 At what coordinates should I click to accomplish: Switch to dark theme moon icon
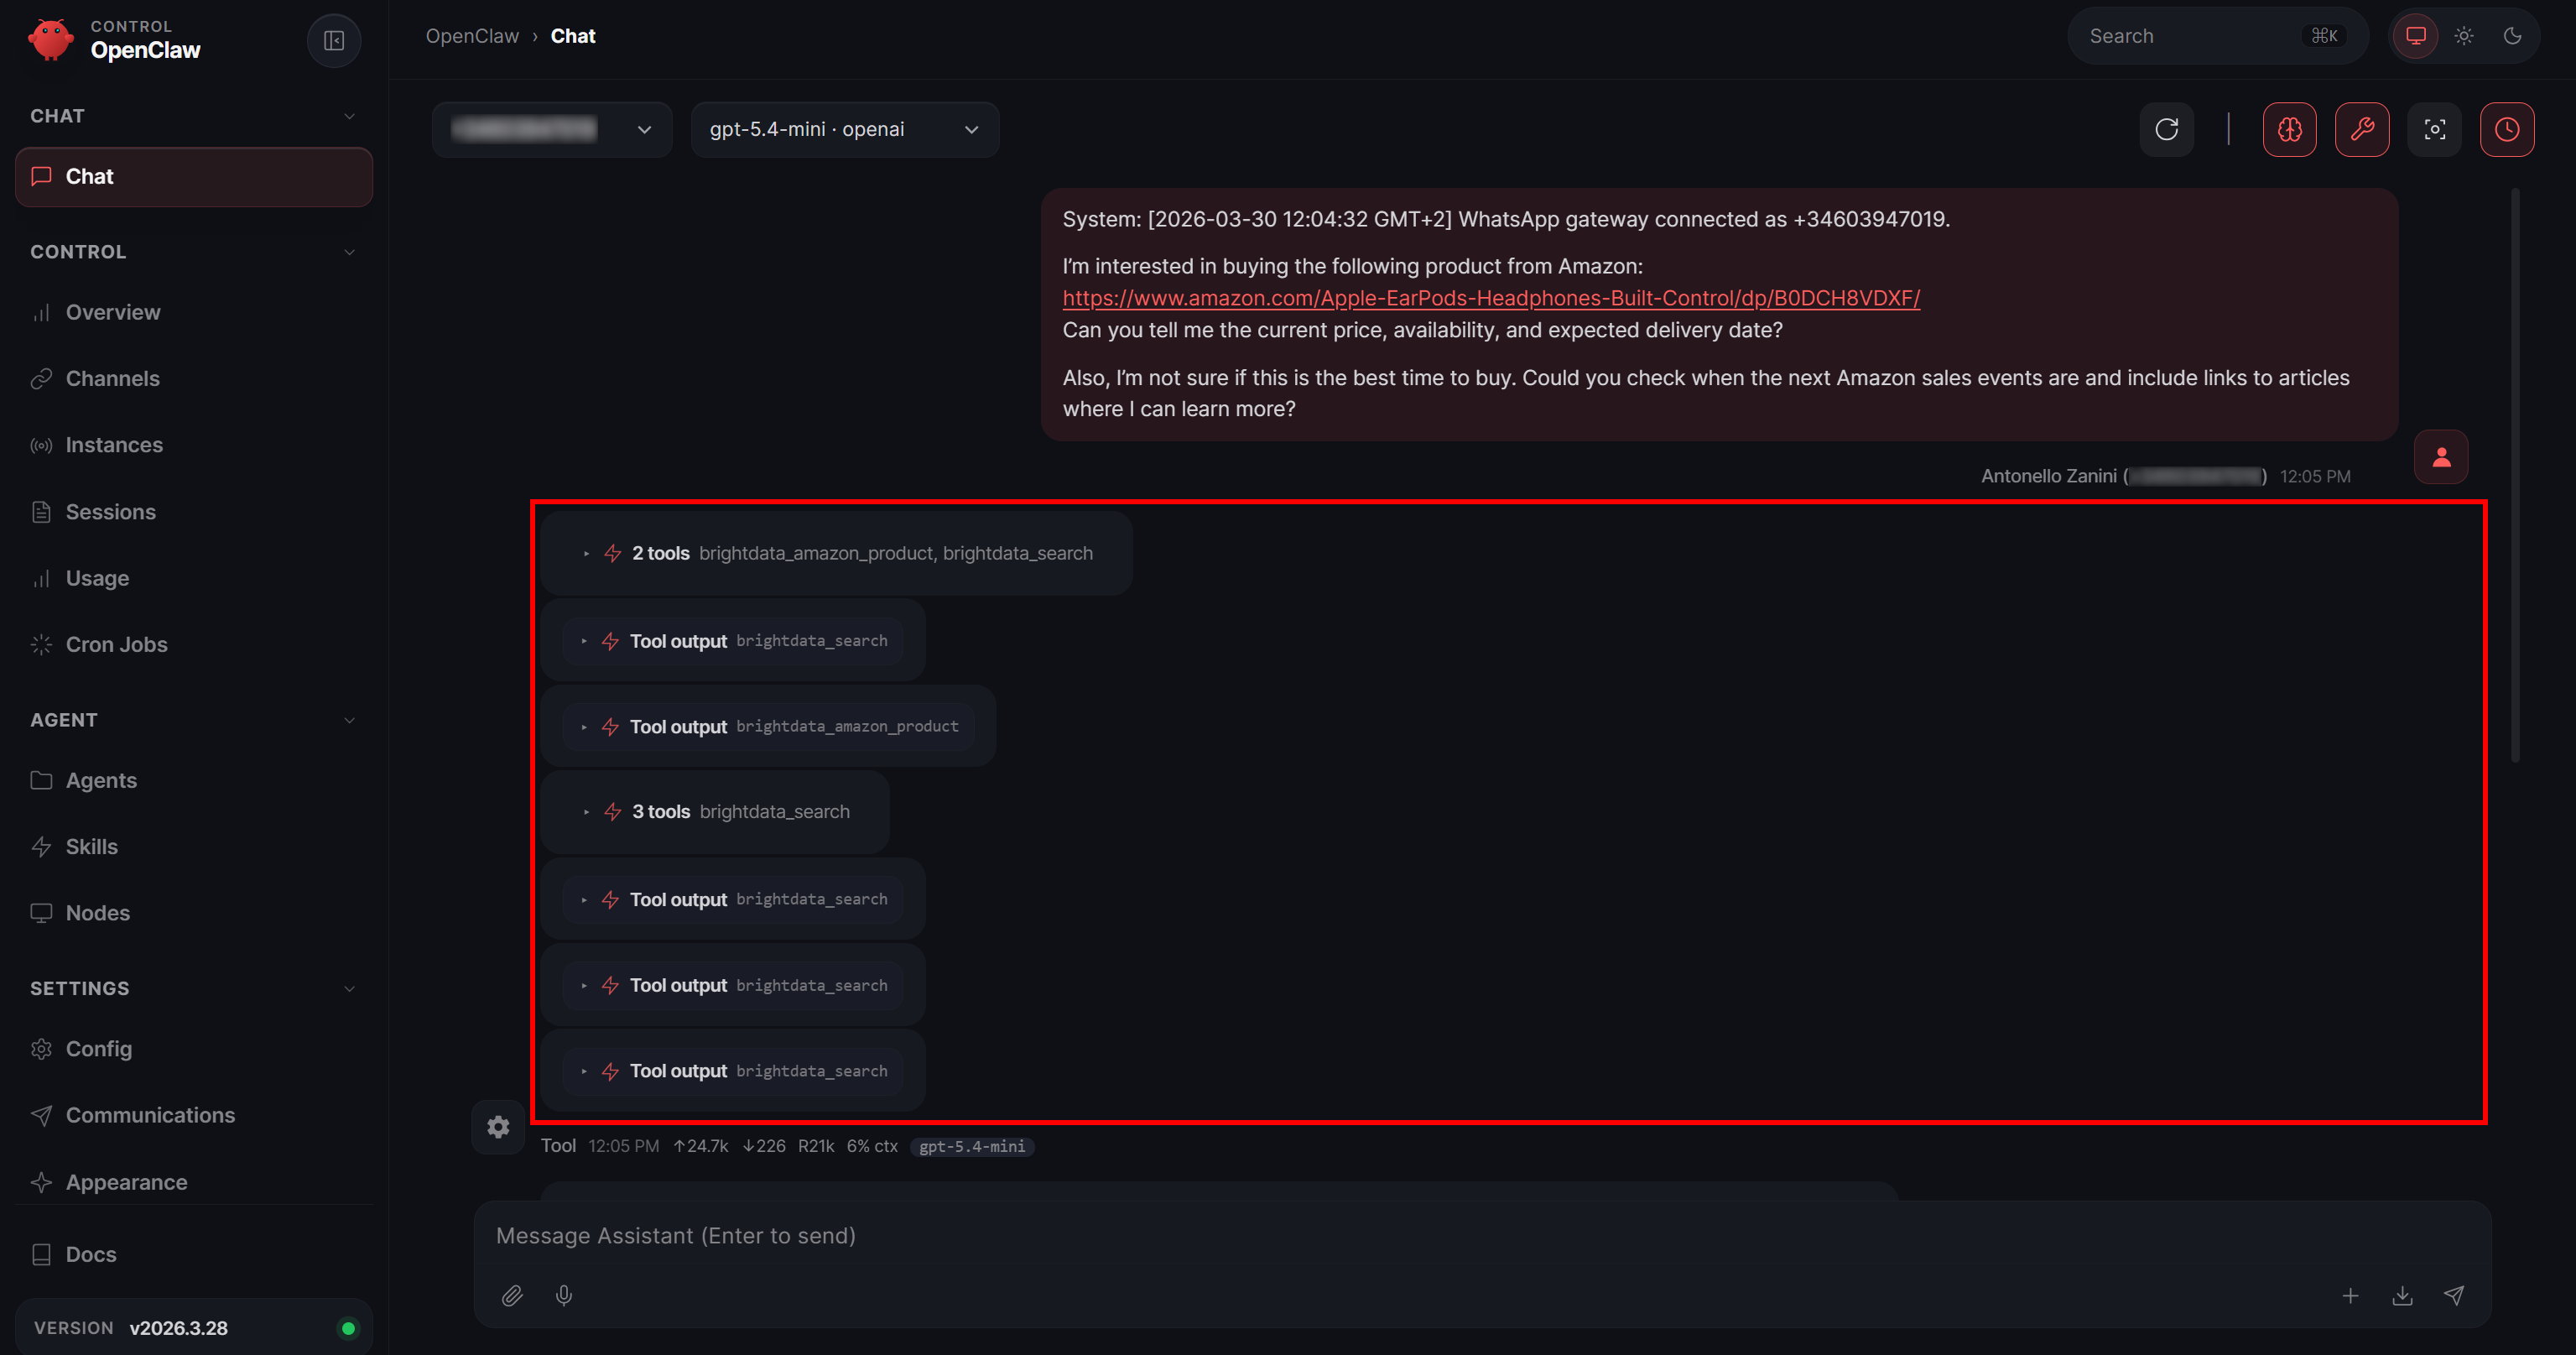click(2512, 36)
